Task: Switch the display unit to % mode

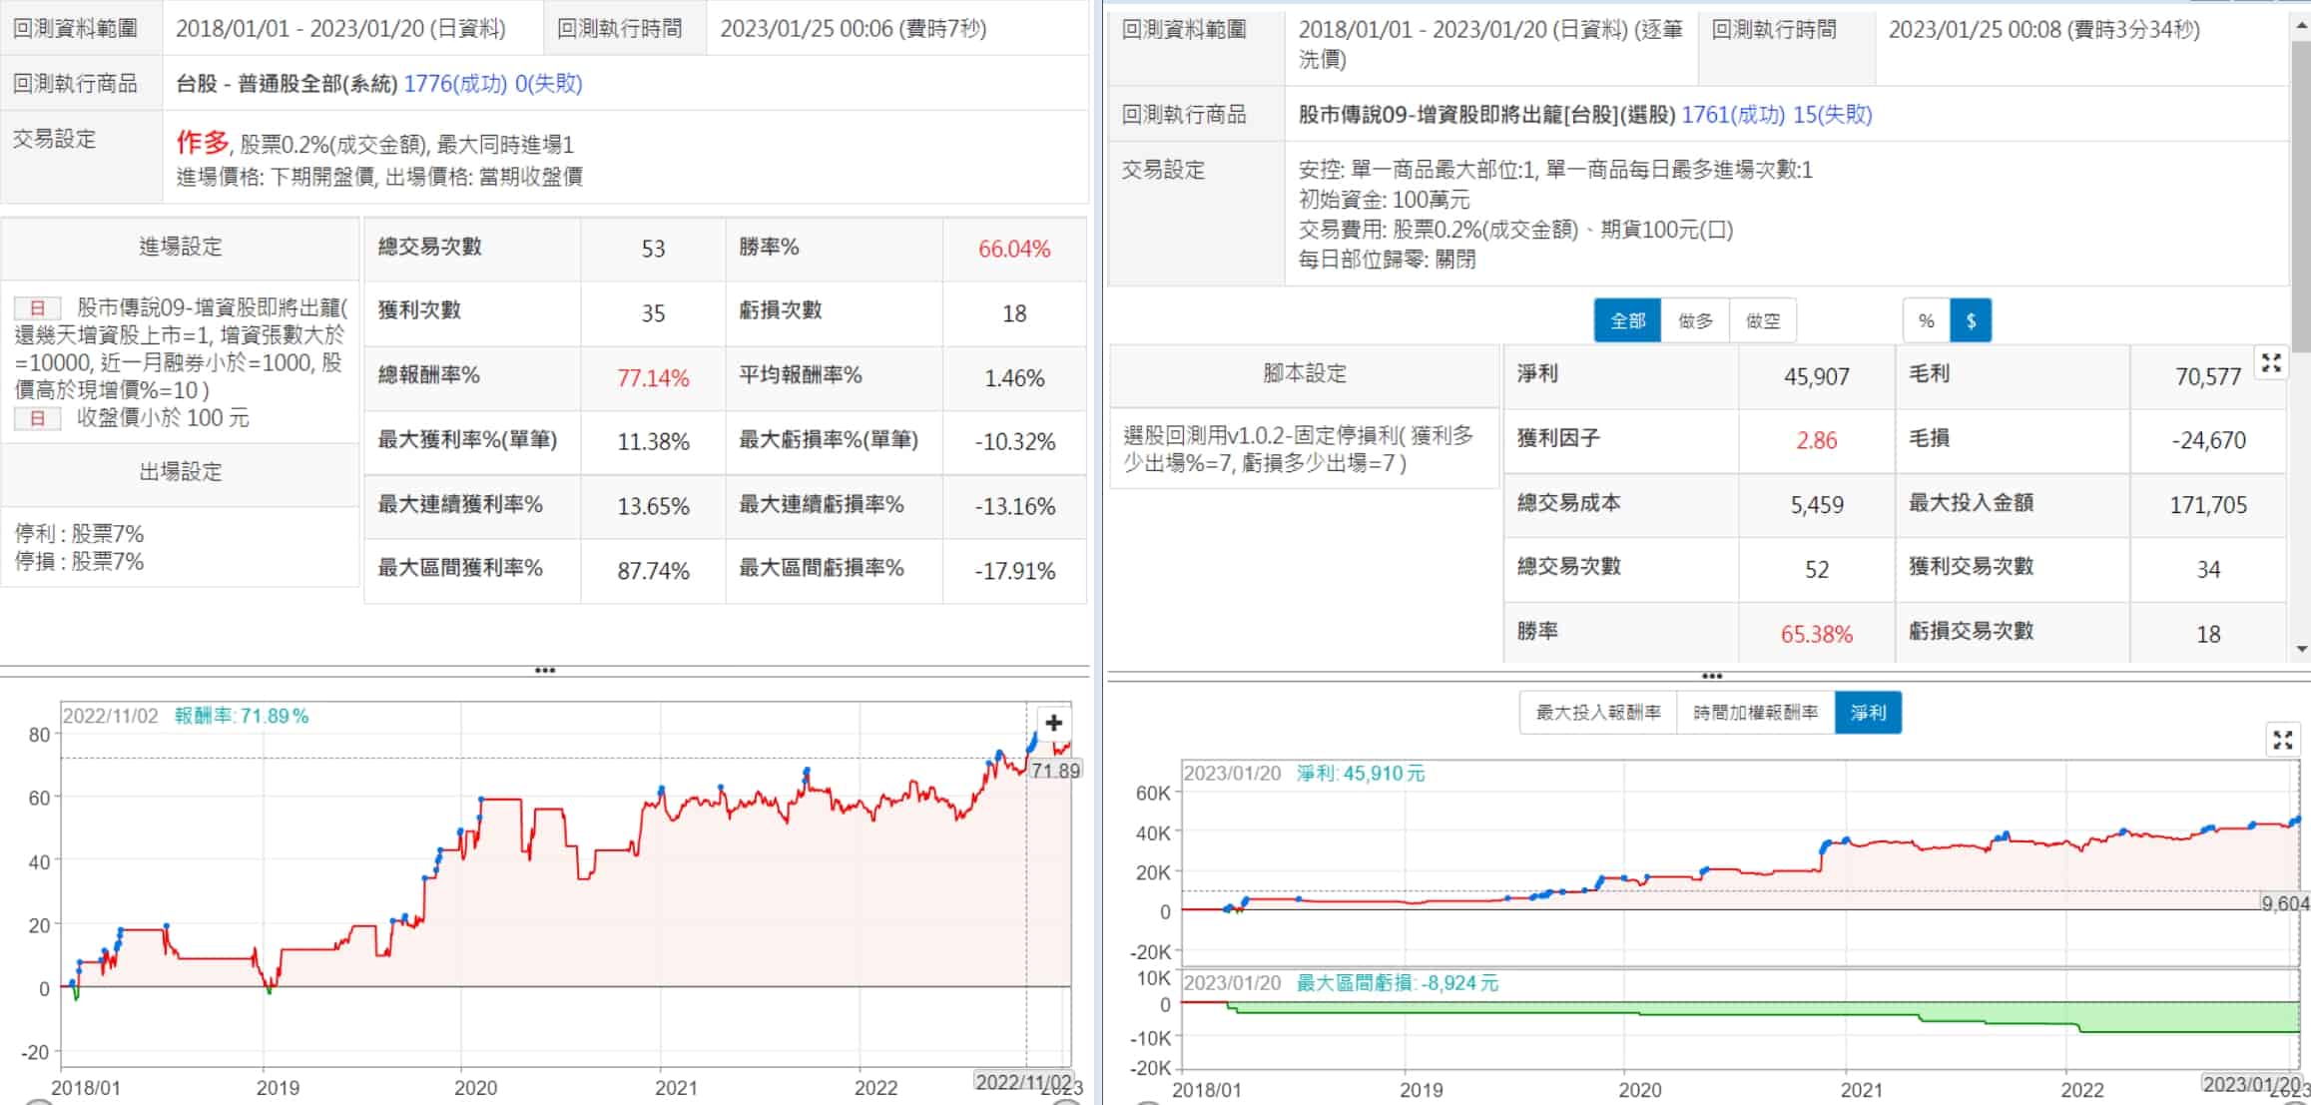Action: pyautogui.click(x=1926, y=320)
